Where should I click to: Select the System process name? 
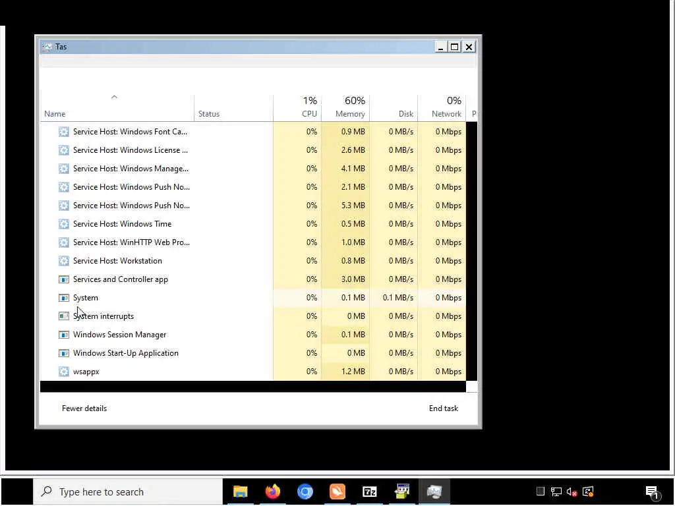[86, 298]
